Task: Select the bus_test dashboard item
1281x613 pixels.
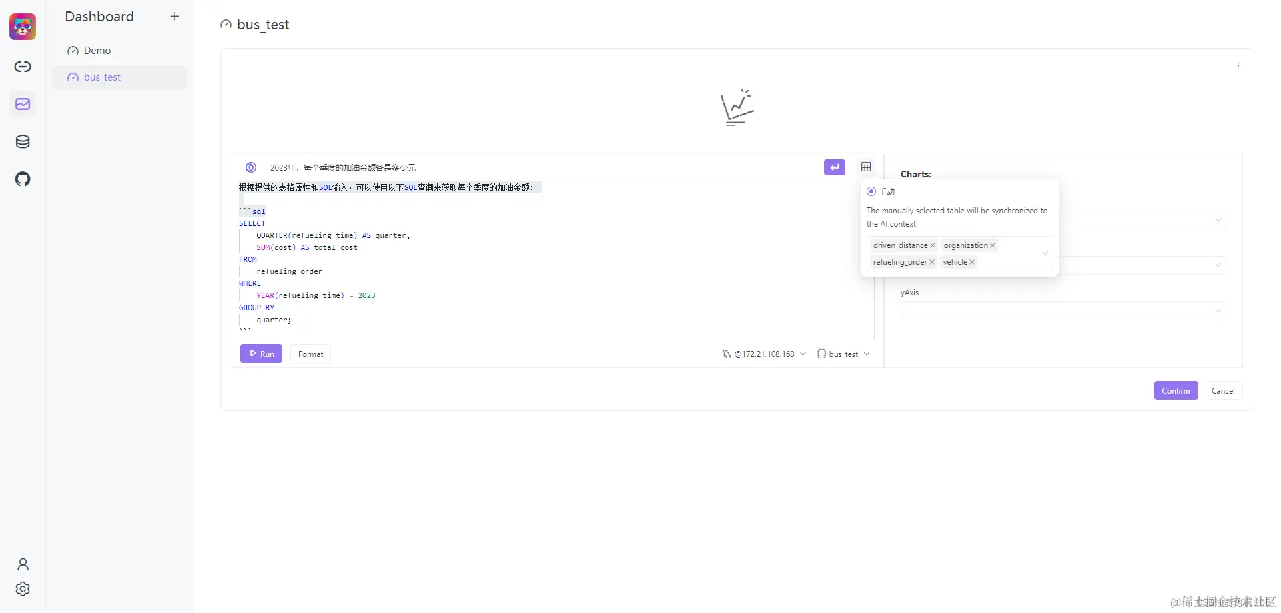Action: [x=119, y=77]
